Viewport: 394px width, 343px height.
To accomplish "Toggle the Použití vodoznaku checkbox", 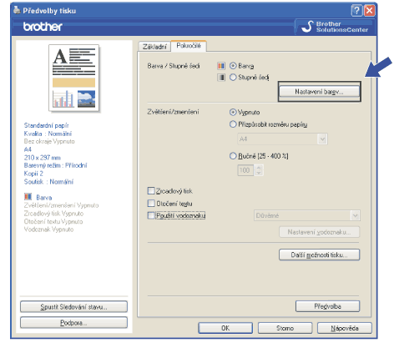I will 151,215.
